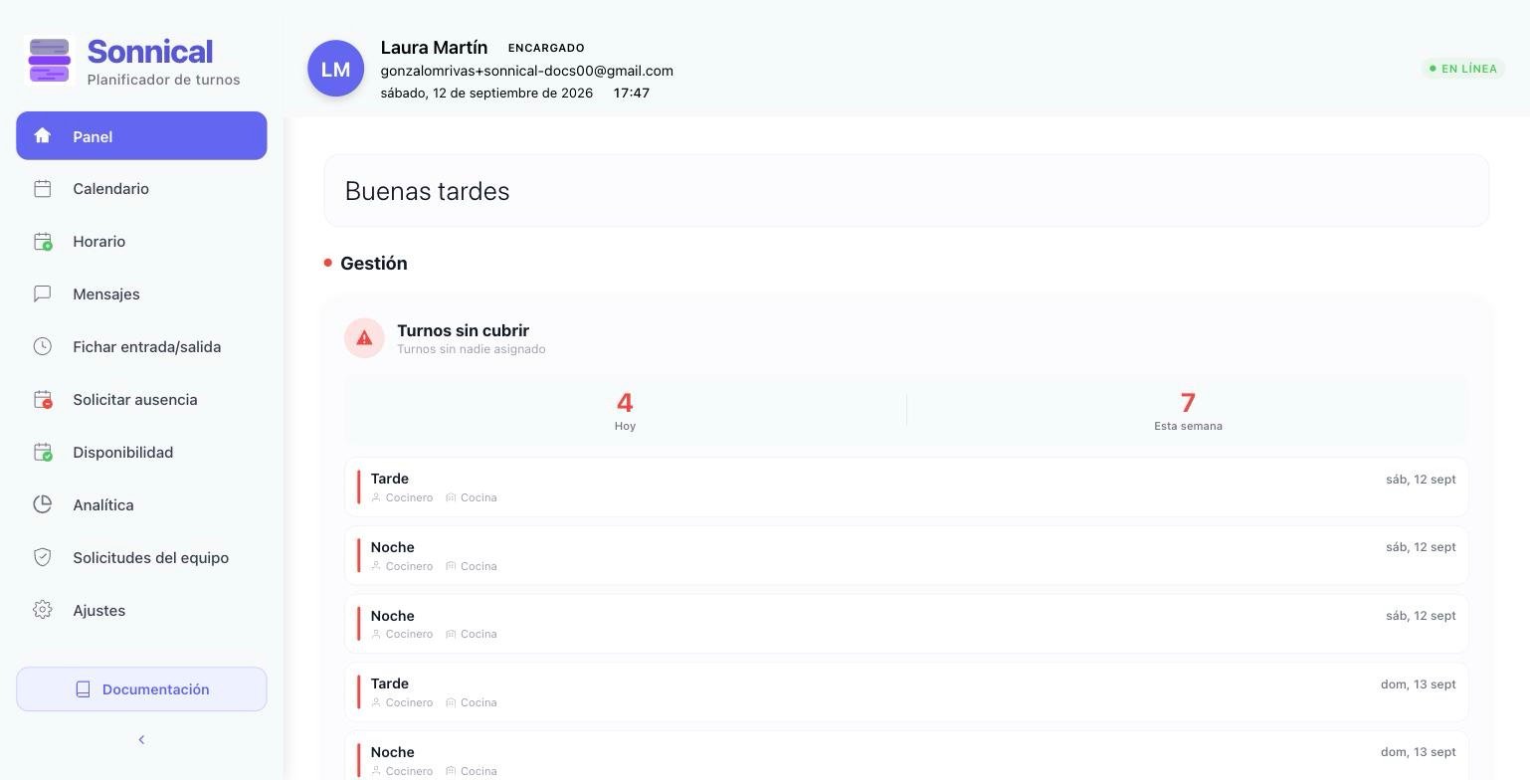Click the Panel menu label
Image resolution: width=1530 pixels, height=780 pixels.
coord(93,136)
